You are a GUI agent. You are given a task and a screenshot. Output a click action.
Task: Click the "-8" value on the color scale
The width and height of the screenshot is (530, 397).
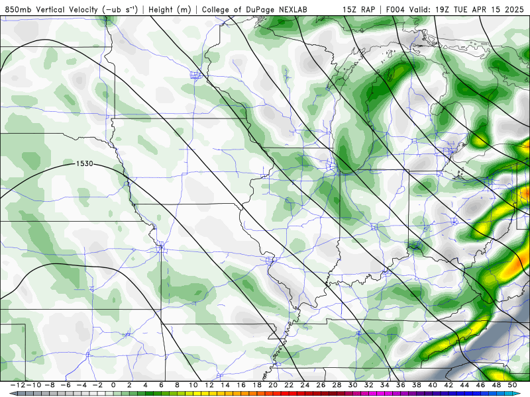pyautogui.click(x=50, y=385)
